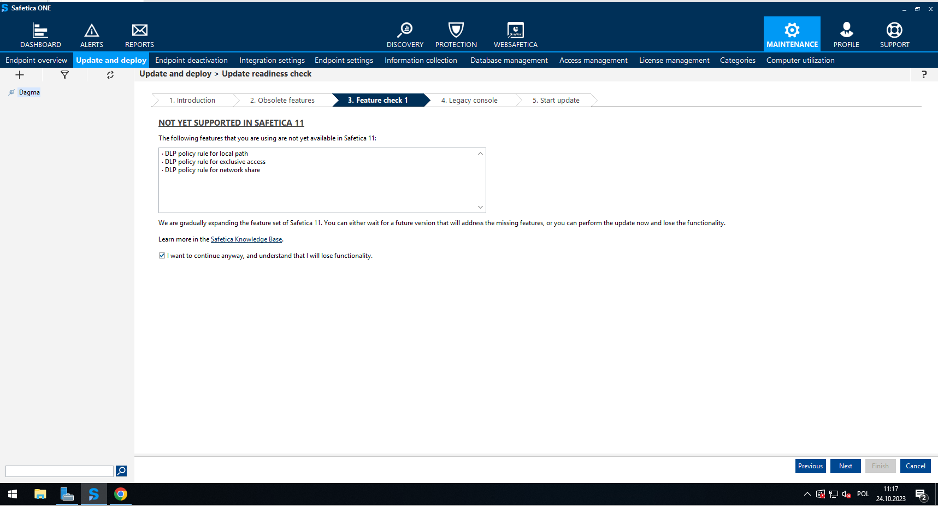
Task: Click the search magnifier button
Action: pos(121,471)
